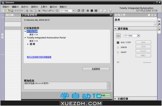Open the S7-1500 dropdown in the toolbar
Image resolution: width=162 pixels, height=106 pixels.
(x=73, y=11)
